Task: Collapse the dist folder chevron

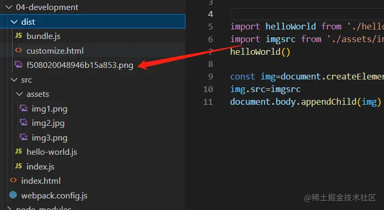Action: 14,22
